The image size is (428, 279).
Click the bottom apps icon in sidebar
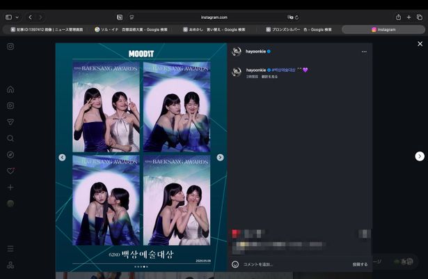click(10, 265)
